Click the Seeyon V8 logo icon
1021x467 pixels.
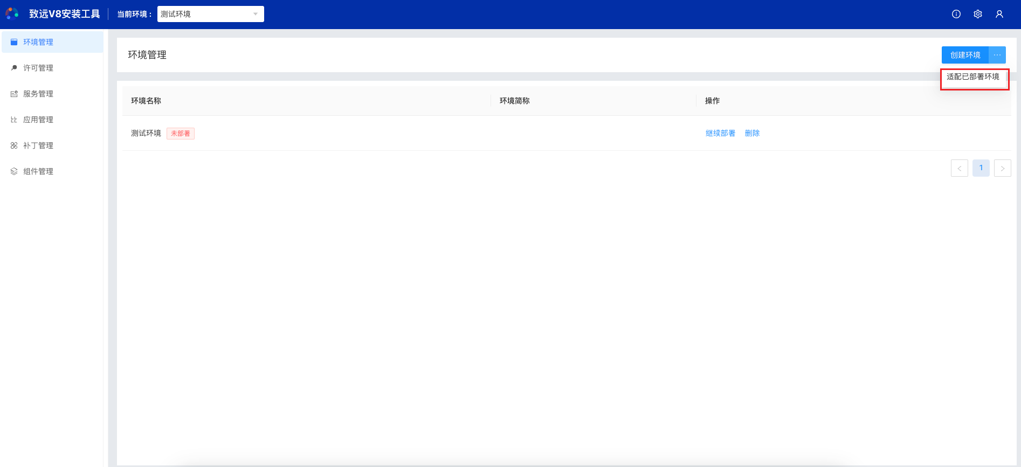pyautogui.click(x=12, y=13)
